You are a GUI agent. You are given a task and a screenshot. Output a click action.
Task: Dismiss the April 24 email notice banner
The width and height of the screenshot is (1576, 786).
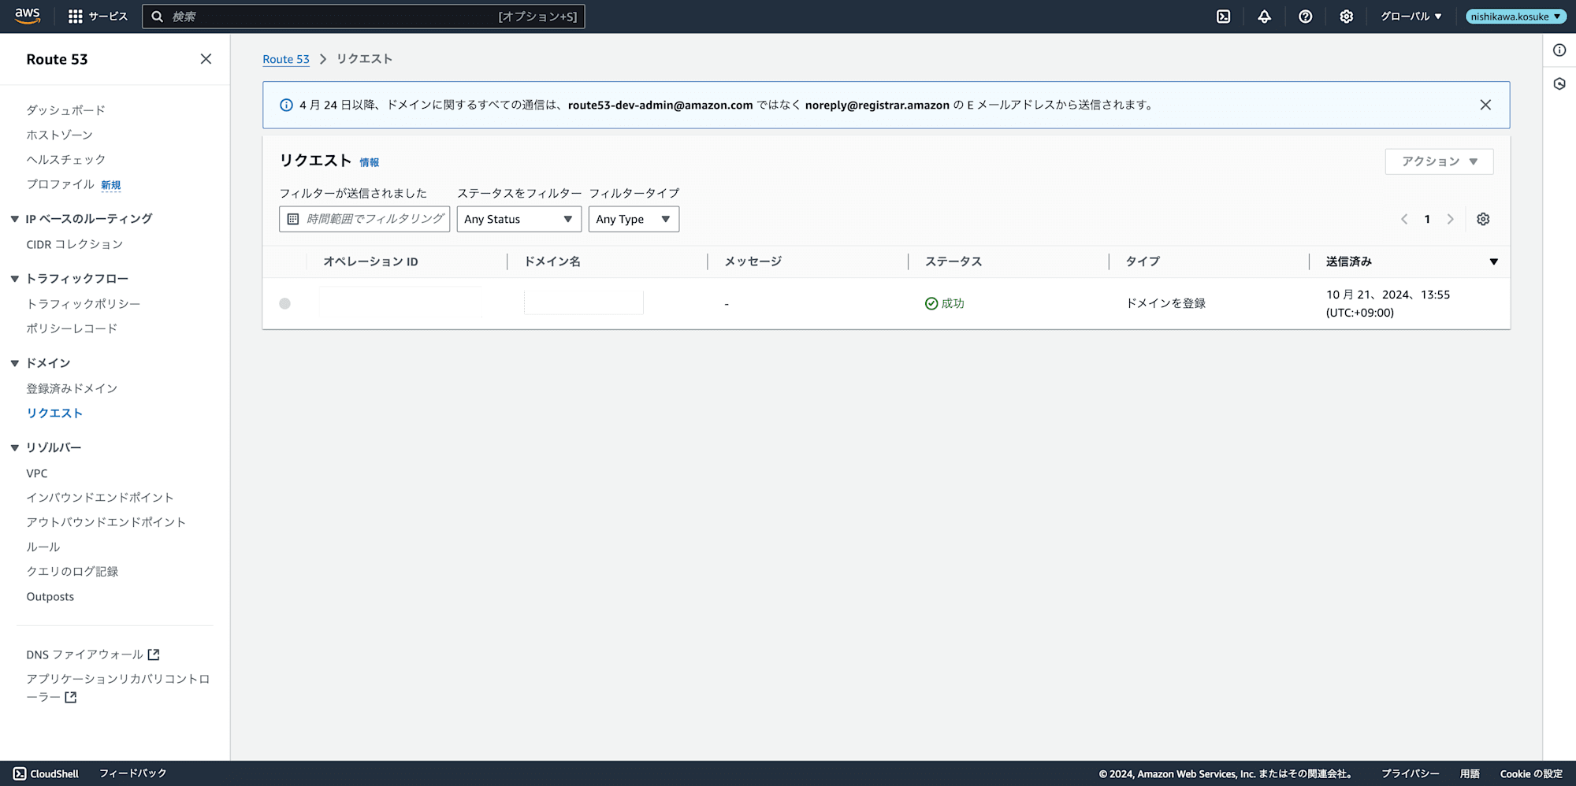(1485, 105)
